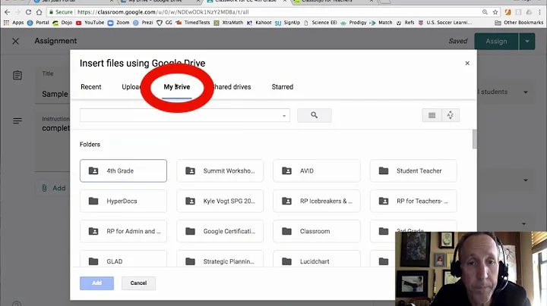Close the Insert files dialog

pyautogui.click(x=467, y=64)
